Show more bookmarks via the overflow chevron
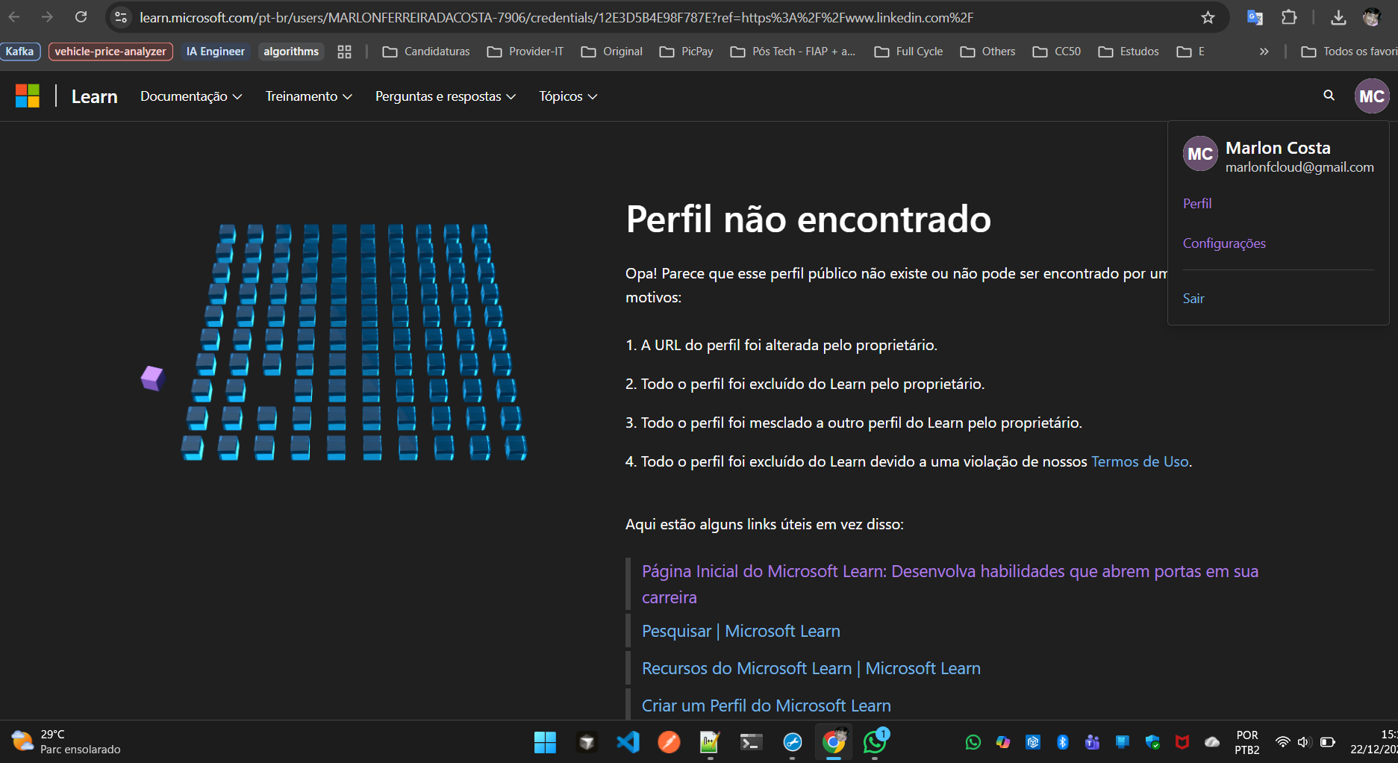This screenshot has width=1398, height=763. pyautogui.click(x=1264, y=52)
